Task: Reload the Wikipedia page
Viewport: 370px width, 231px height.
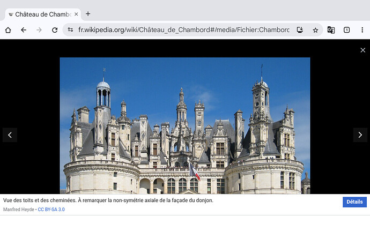Action: [x=55, y=30]
